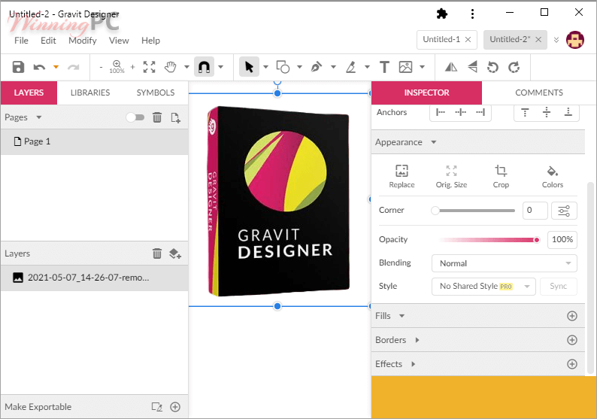The image size is (597, 419).
Task: Open the Pen tool dropdown arrow
Action: point(334,68)
